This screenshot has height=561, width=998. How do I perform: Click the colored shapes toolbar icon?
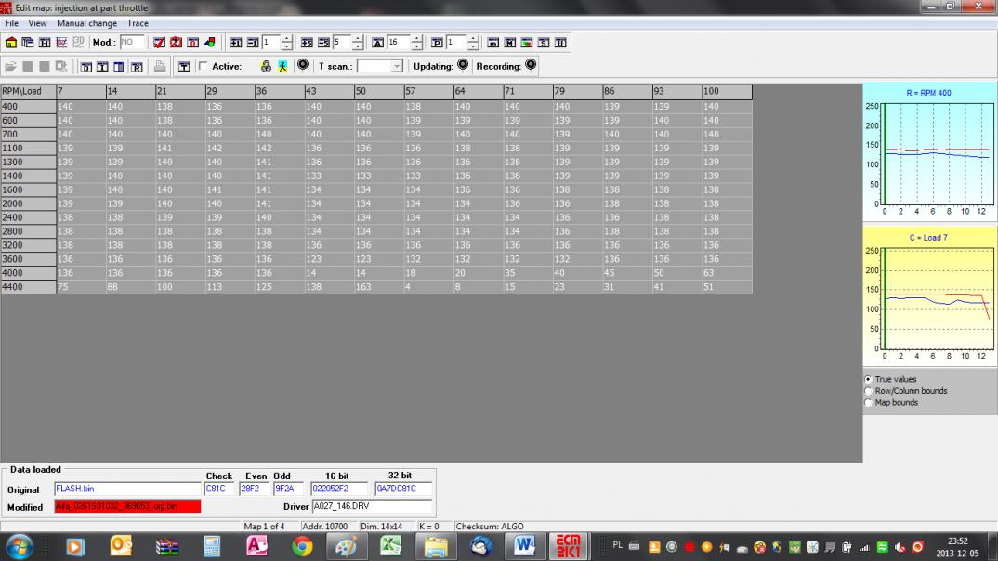coord(209,43)
